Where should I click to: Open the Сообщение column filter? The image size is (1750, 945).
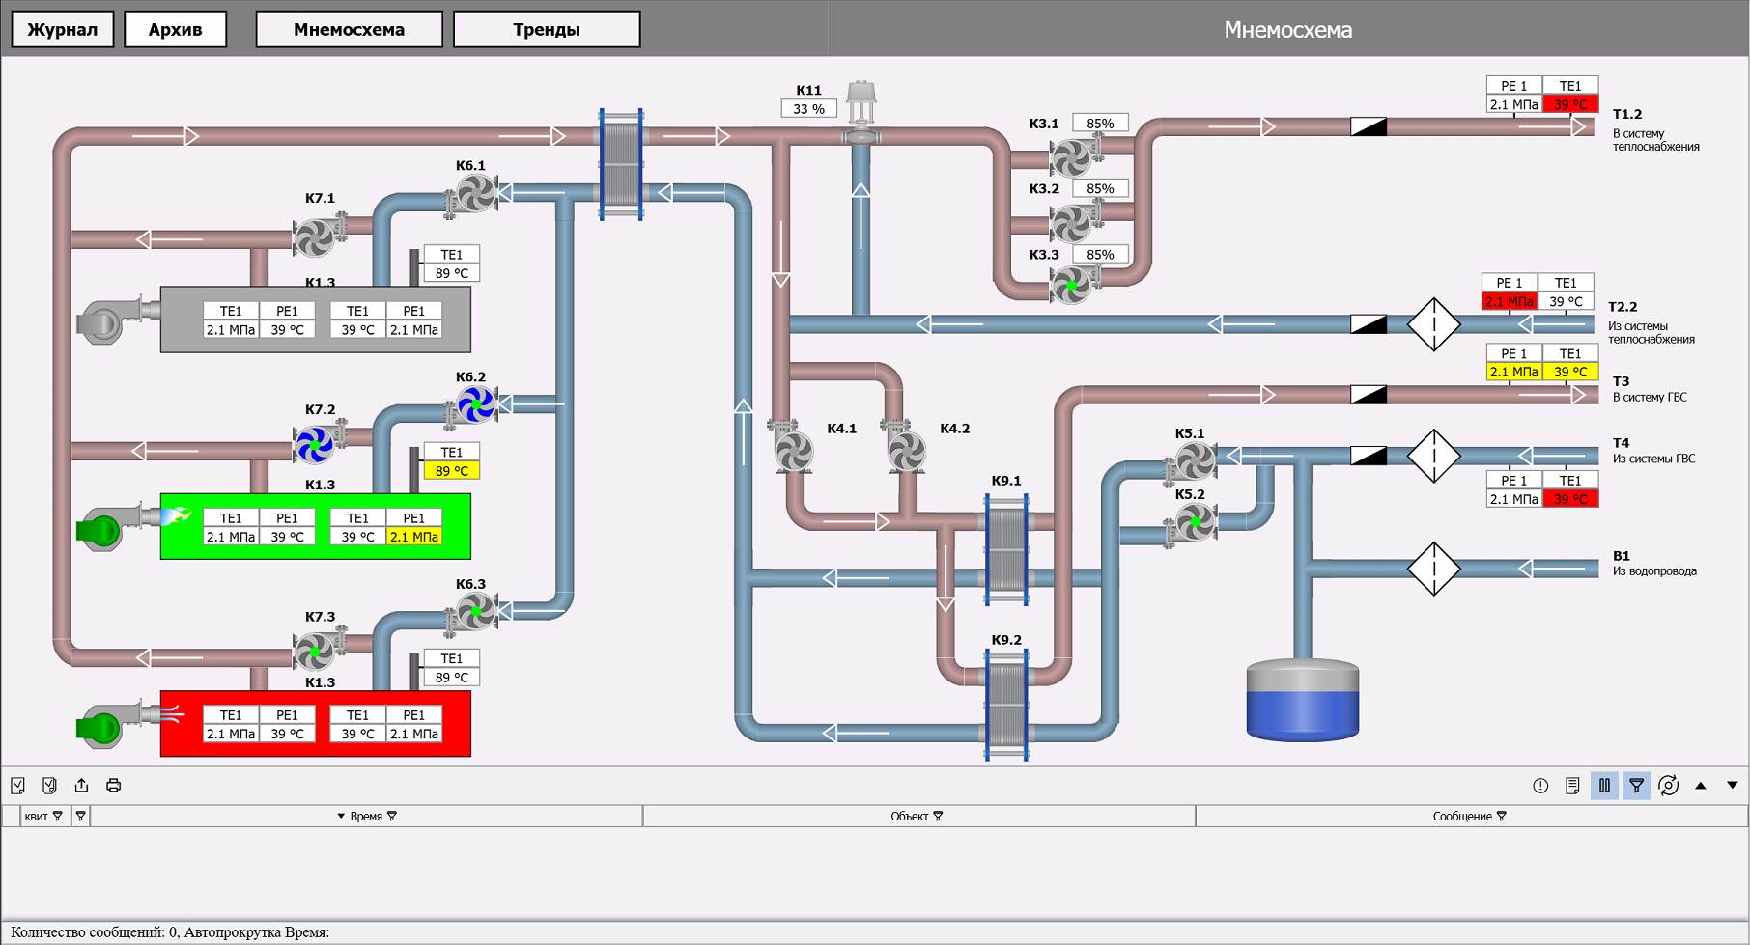[1501, 817]
